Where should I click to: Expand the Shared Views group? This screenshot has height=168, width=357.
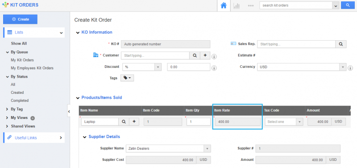pyautogui.click(x=7, y=126)
